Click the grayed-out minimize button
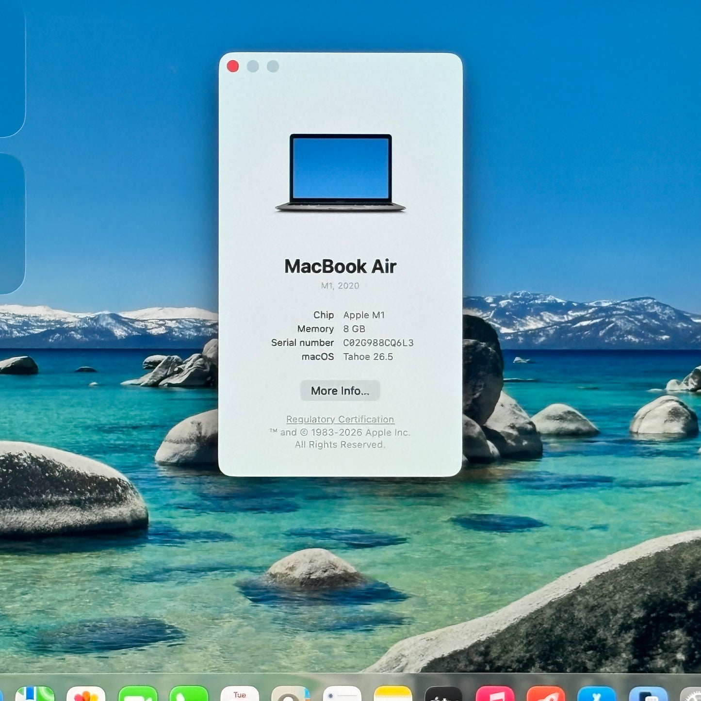This screenshot has height=701, width=701. (253, 66)
